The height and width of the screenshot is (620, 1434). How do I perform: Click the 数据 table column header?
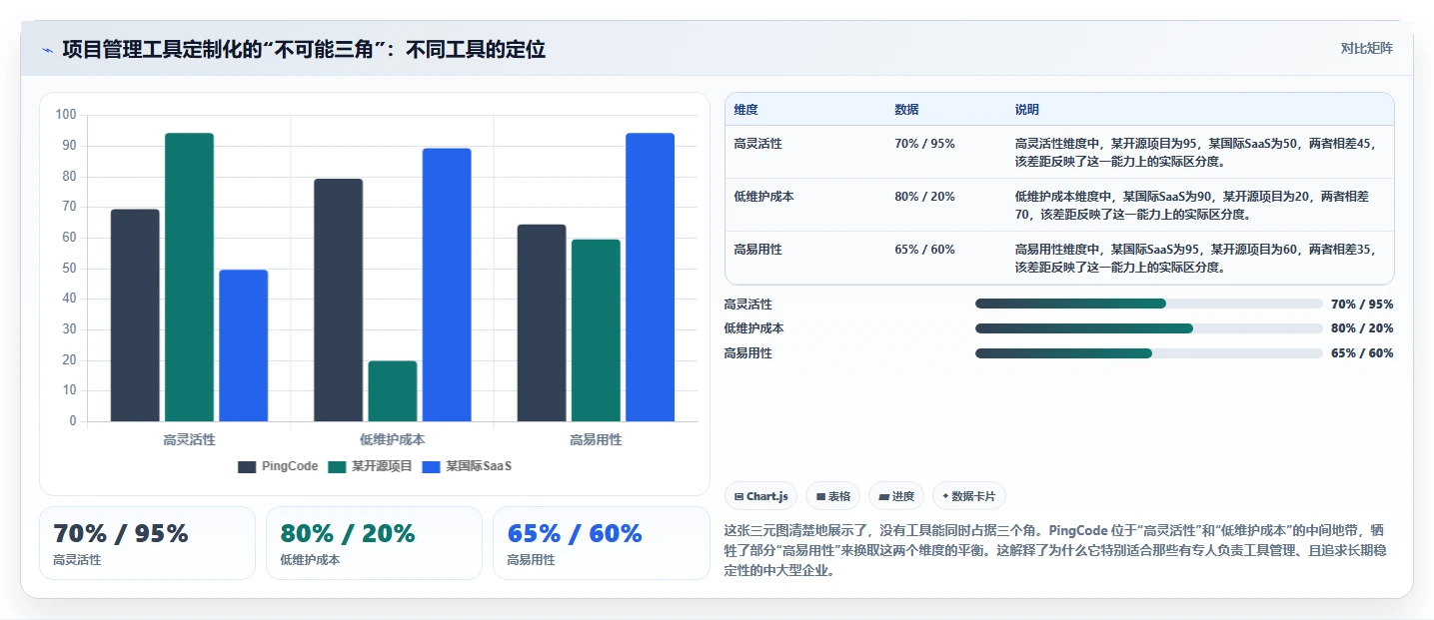[x=906, y=110]
